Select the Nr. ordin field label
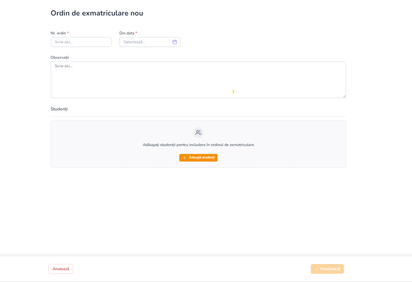Screen dimensions: 412x282 (x=58, y=33)
